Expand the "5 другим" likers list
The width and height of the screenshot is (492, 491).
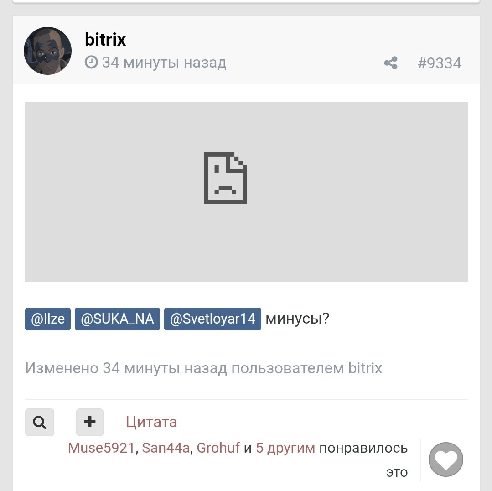285,448
